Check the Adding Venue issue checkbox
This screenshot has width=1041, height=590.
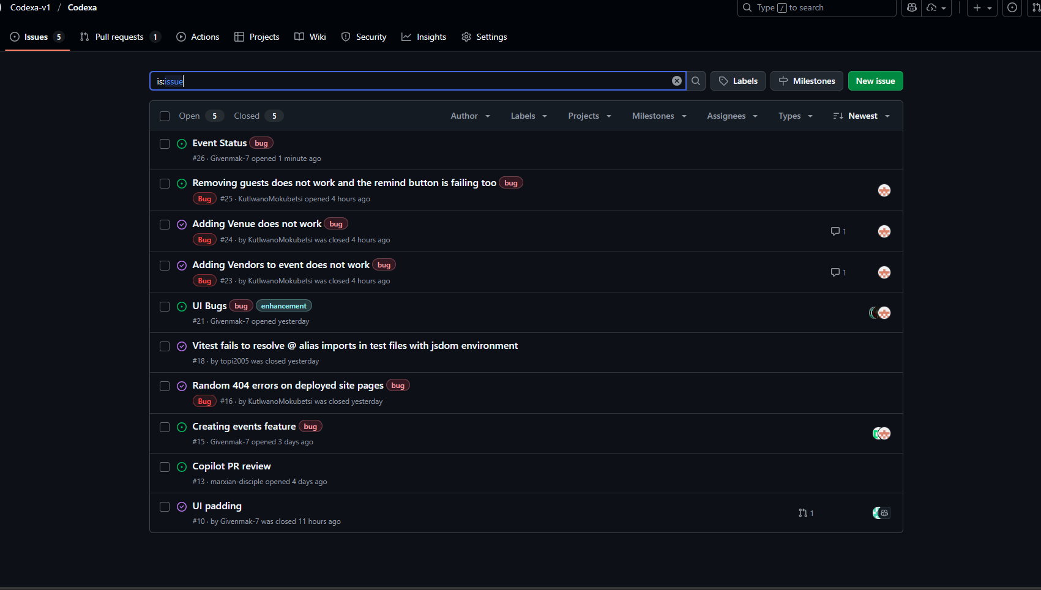tap(165, 225)
